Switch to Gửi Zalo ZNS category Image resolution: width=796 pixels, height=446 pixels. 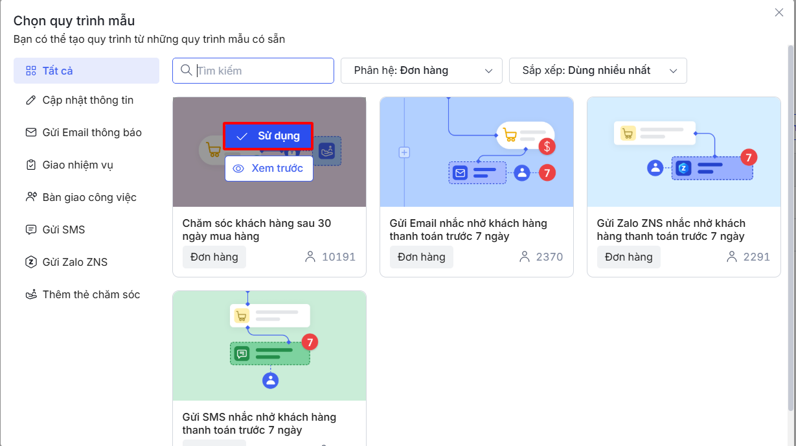[75, 263]
